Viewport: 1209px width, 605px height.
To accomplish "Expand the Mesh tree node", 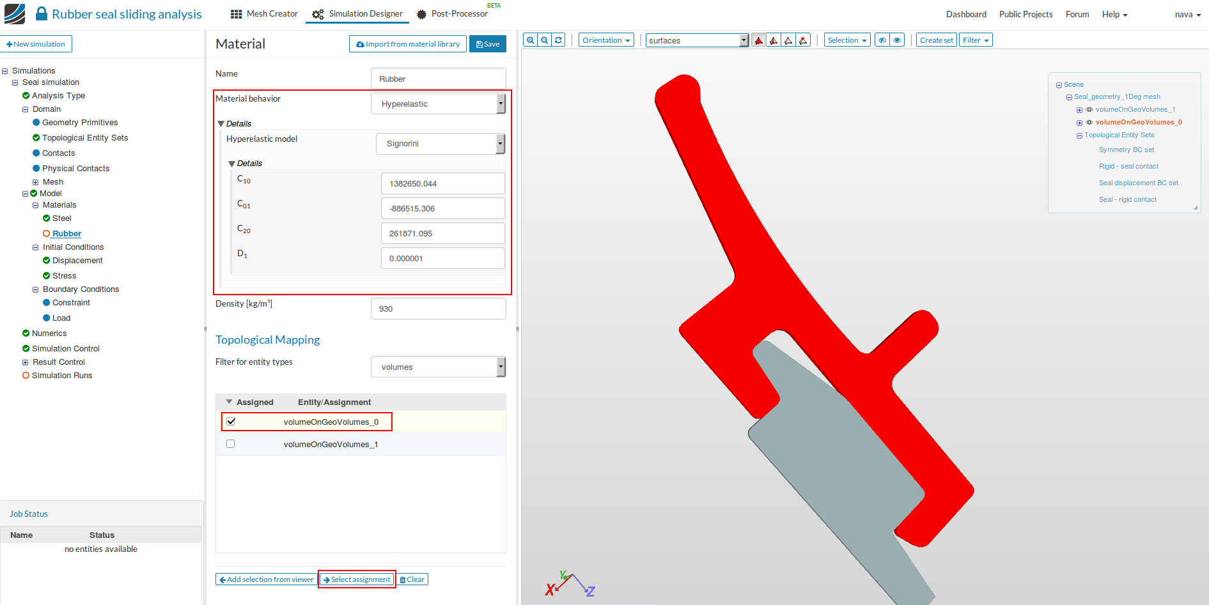I will tap(36, 183).
